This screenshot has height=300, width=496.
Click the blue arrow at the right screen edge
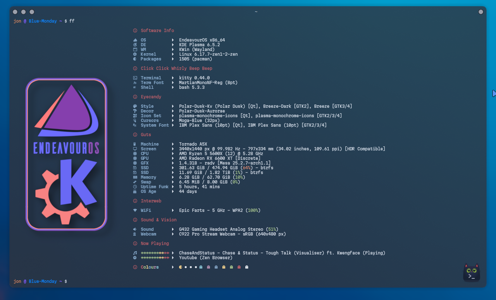point(494,93)
